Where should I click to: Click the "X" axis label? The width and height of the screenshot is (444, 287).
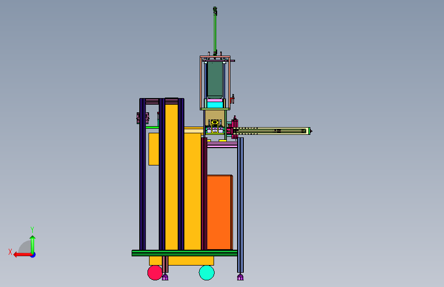tap(10, 252)
